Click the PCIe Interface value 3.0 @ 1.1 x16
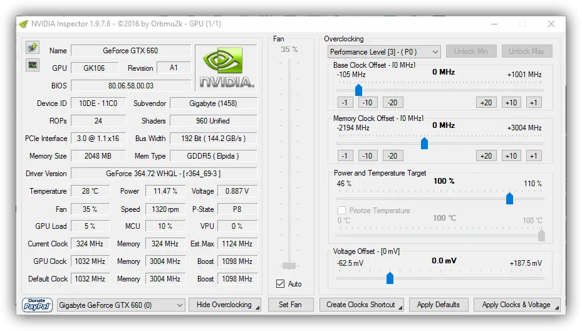The image size is (582, 331). click(x=98, y=138)
